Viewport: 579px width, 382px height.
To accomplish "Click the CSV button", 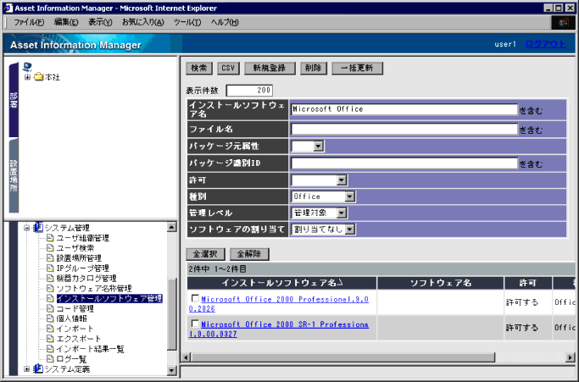I will (228, 68).
